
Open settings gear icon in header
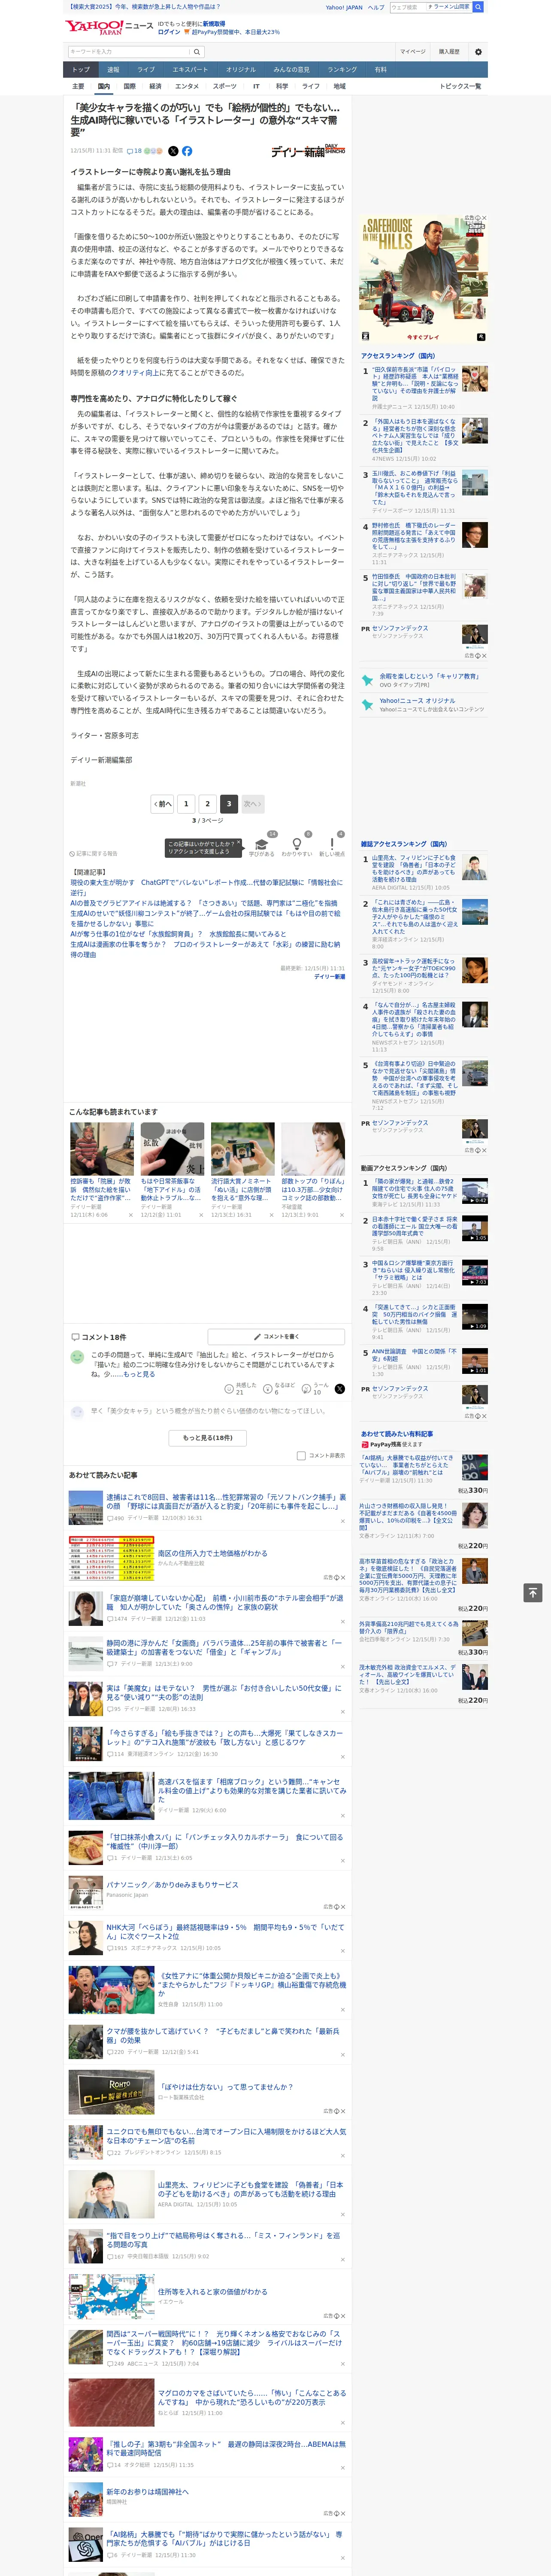[478, 52]
